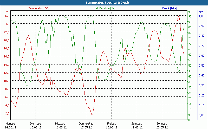Screen dimensions: 208x130
Task: Click the chart title 'Temperatur, Feuchte & Druck'
Action: tap(104, 3)
